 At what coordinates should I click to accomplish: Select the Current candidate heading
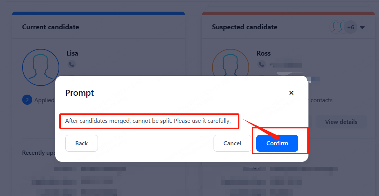pos(50,27)
